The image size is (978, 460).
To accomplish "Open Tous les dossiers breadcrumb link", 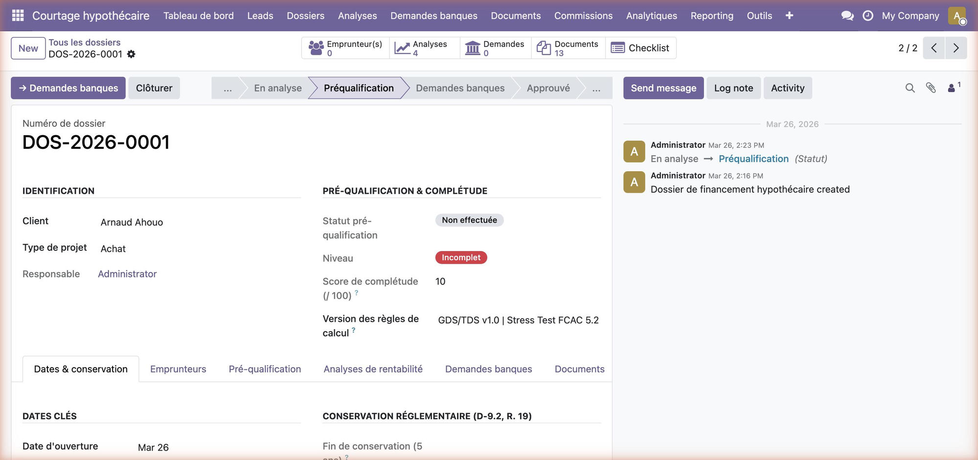I will [85, 43].
